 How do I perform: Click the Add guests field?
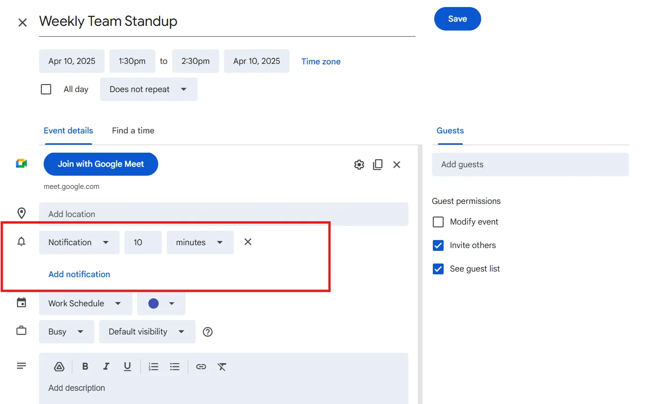[530, 164]
